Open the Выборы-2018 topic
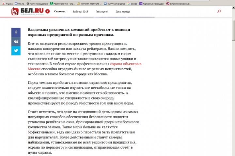Viewport: 235px width, 156px height. coord(80,12)
